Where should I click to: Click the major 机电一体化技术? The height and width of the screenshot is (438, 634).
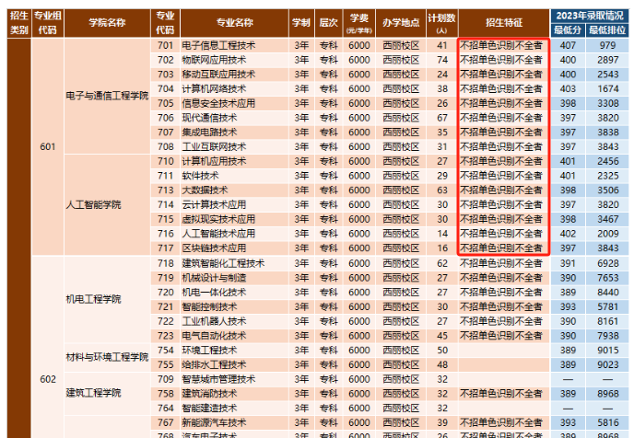click(x=234, y=293)
